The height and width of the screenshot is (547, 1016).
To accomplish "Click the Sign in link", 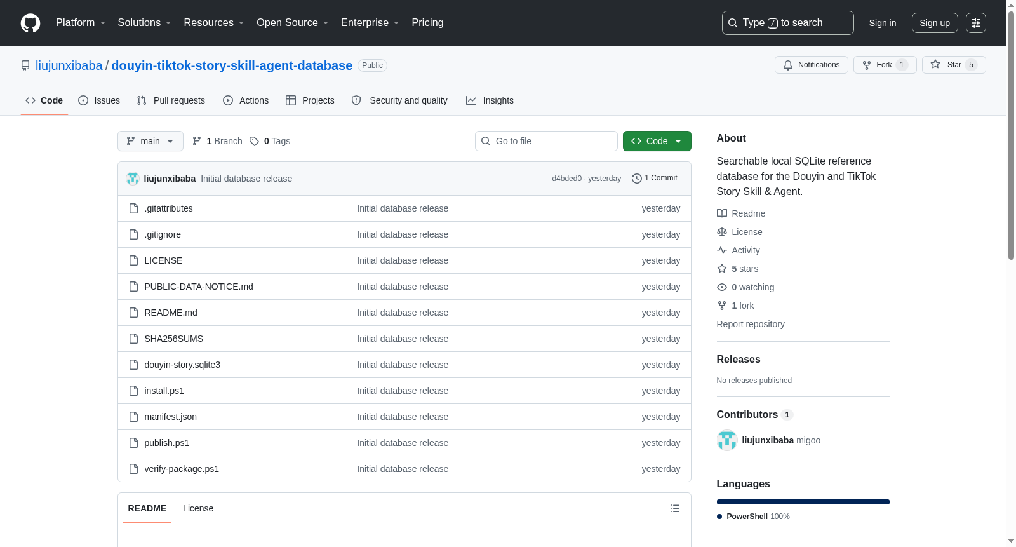I will click(x=883, y=23).
